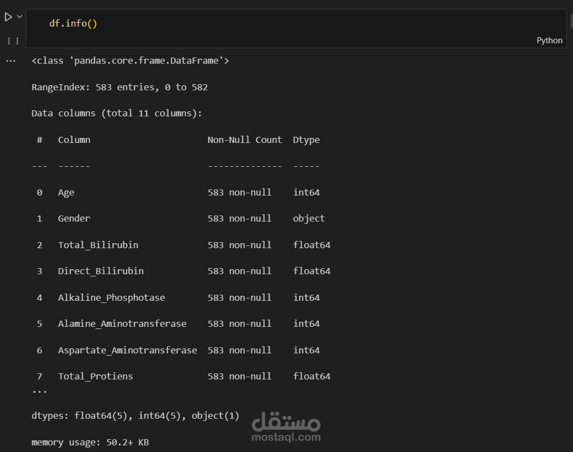Click the Aspartate_Aminotransferase column name
Viewport: 573px width, 452px height.
[128, 350]
